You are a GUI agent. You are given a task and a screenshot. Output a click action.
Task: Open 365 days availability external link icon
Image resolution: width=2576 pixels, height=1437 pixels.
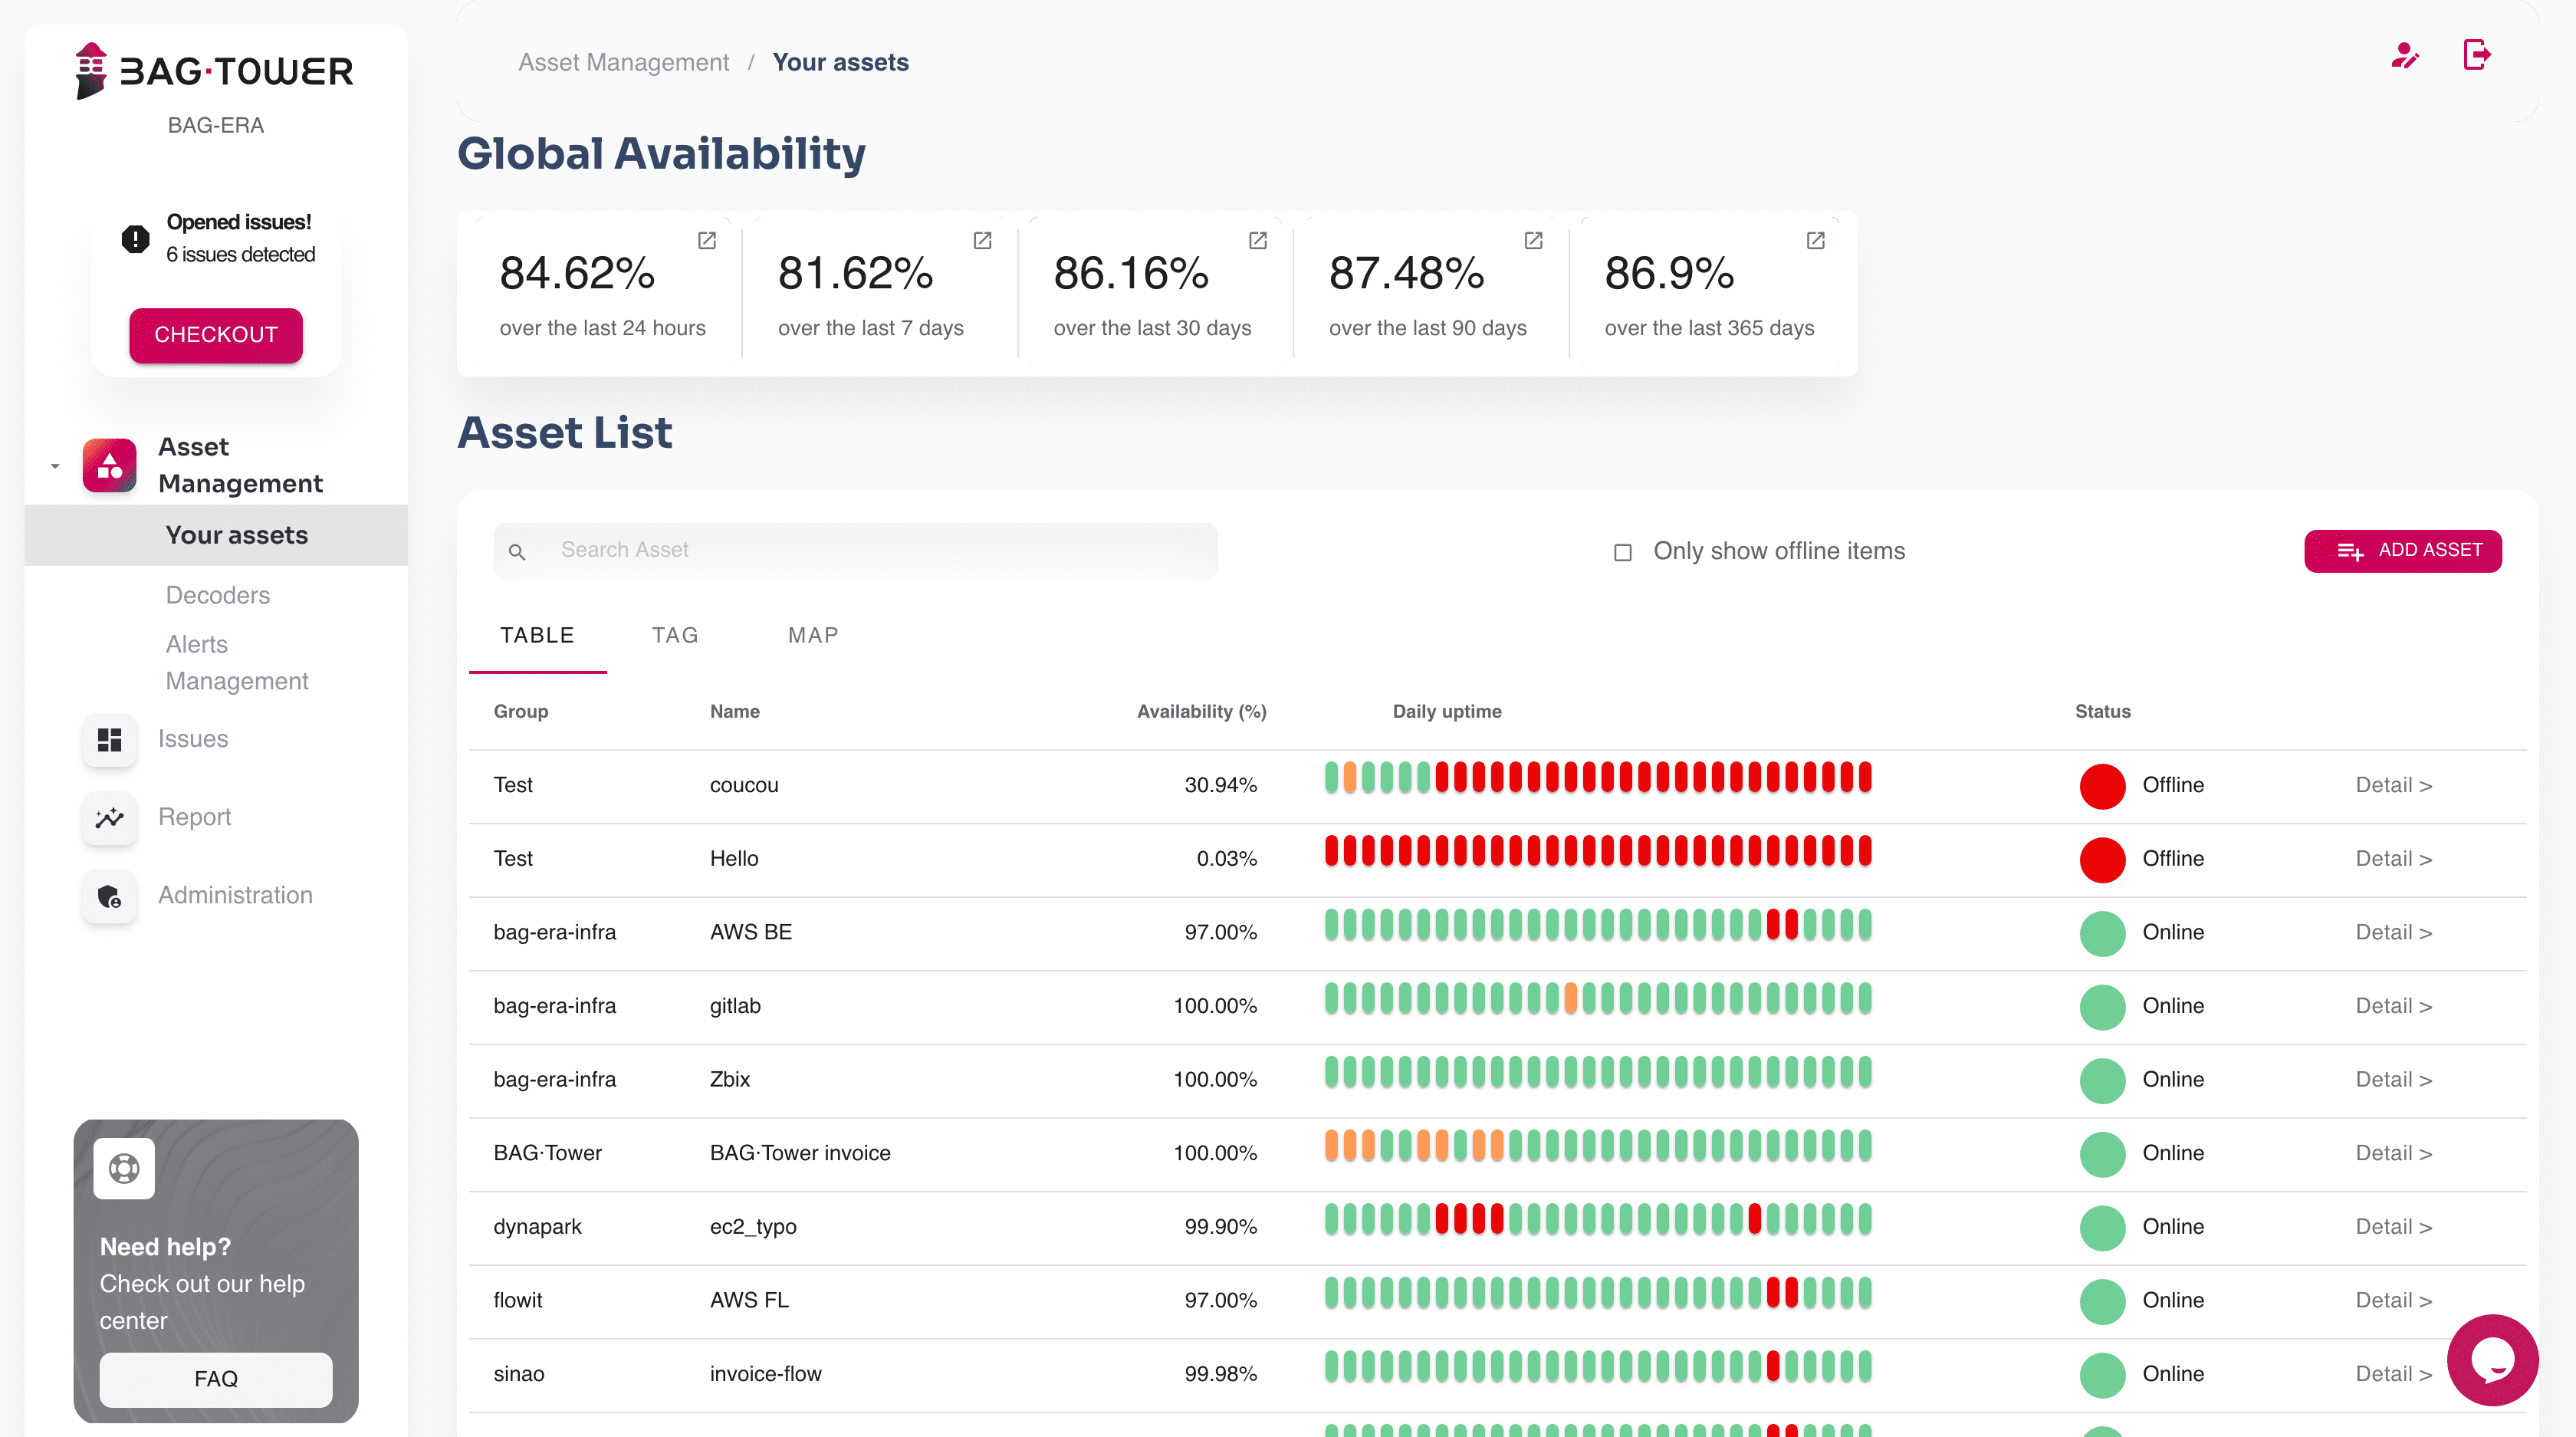(1815, 240)
